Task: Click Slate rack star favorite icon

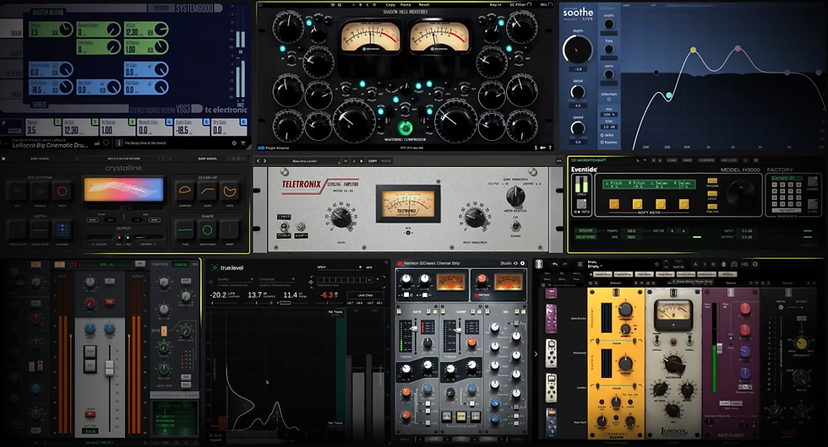Action: point(657,264)
